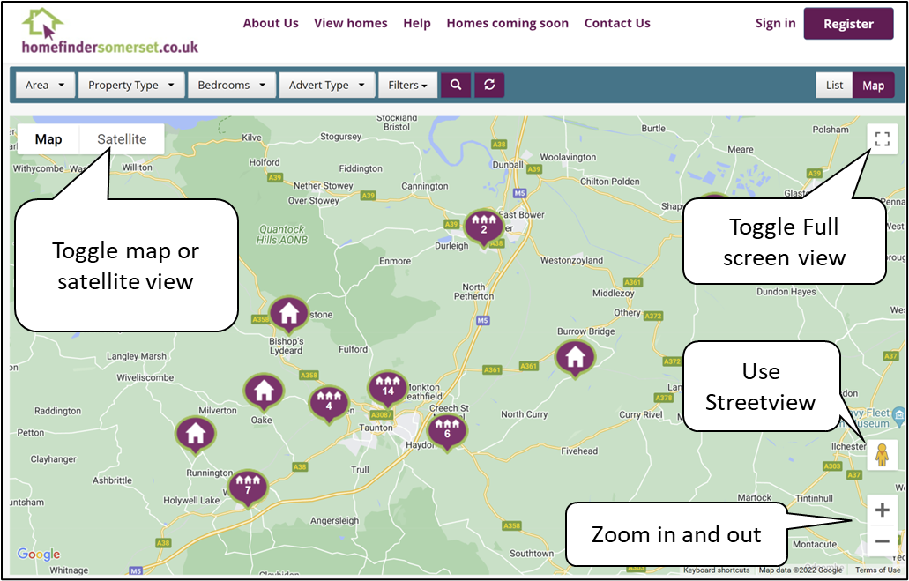Zoom out with the minus button

pos(882,541)
